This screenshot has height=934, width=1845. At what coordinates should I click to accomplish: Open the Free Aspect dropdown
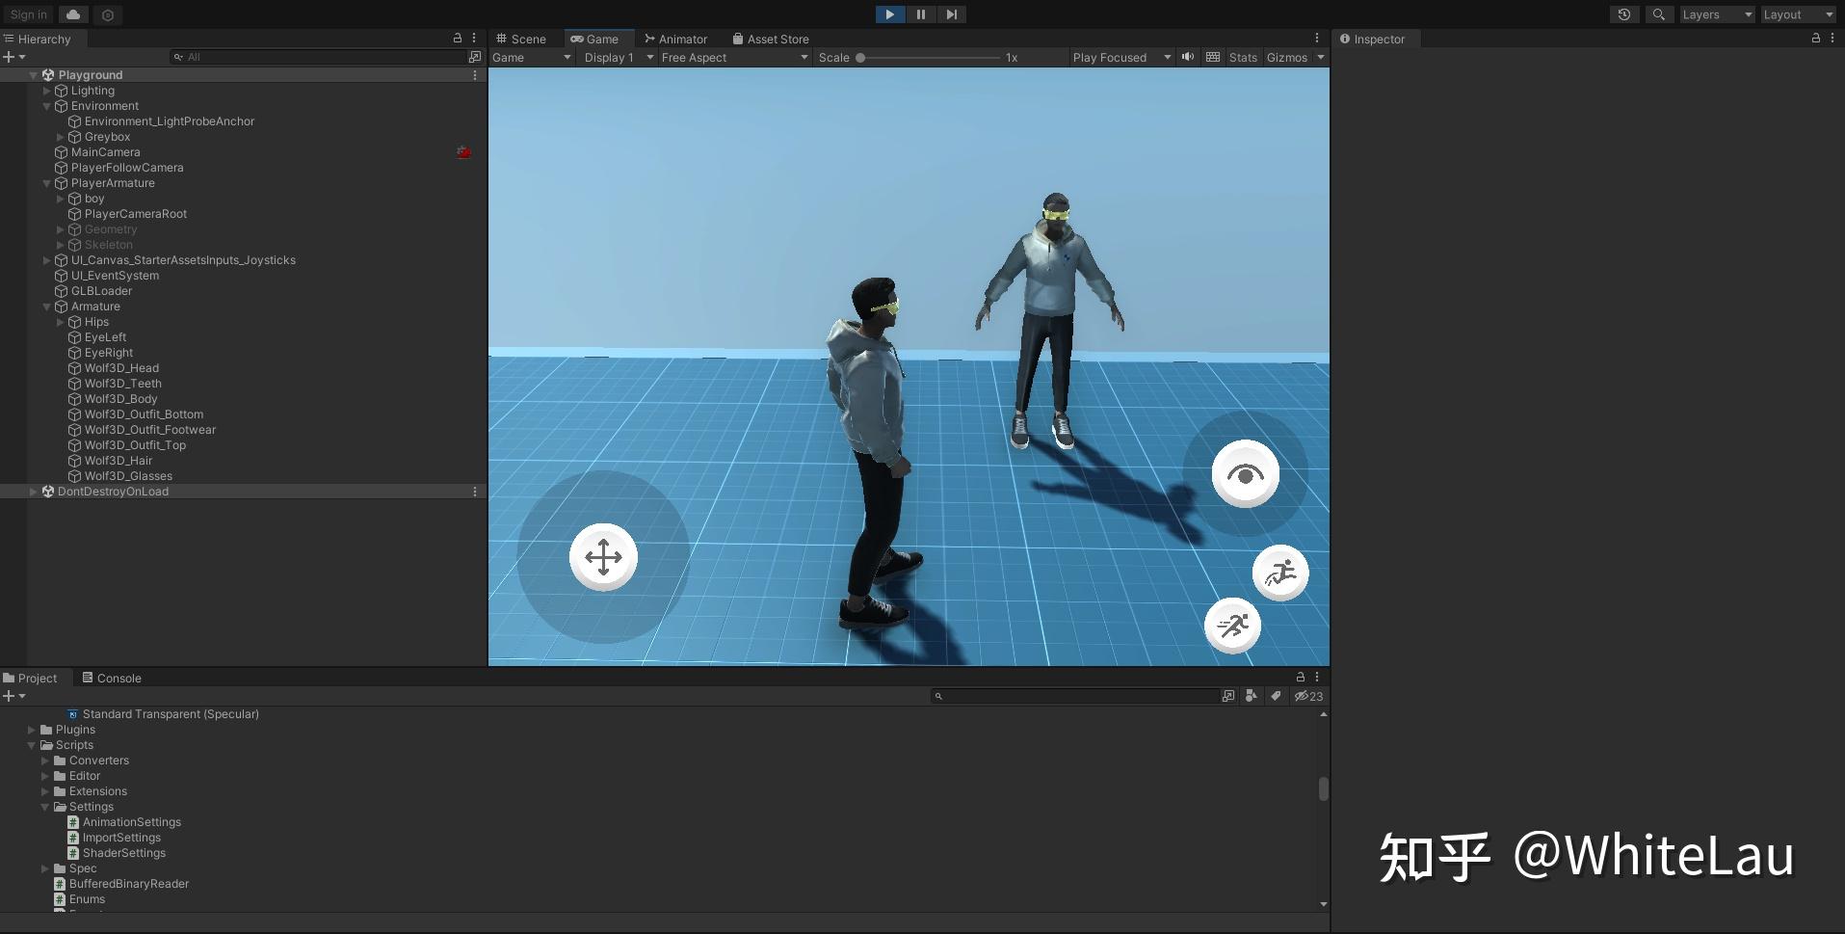coord(734,58)
